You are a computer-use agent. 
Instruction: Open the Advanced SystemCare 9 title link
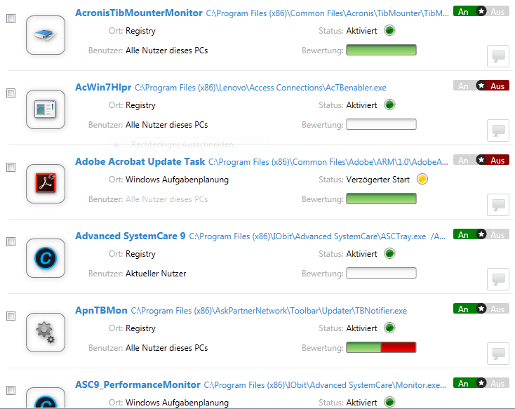point(130,236)
